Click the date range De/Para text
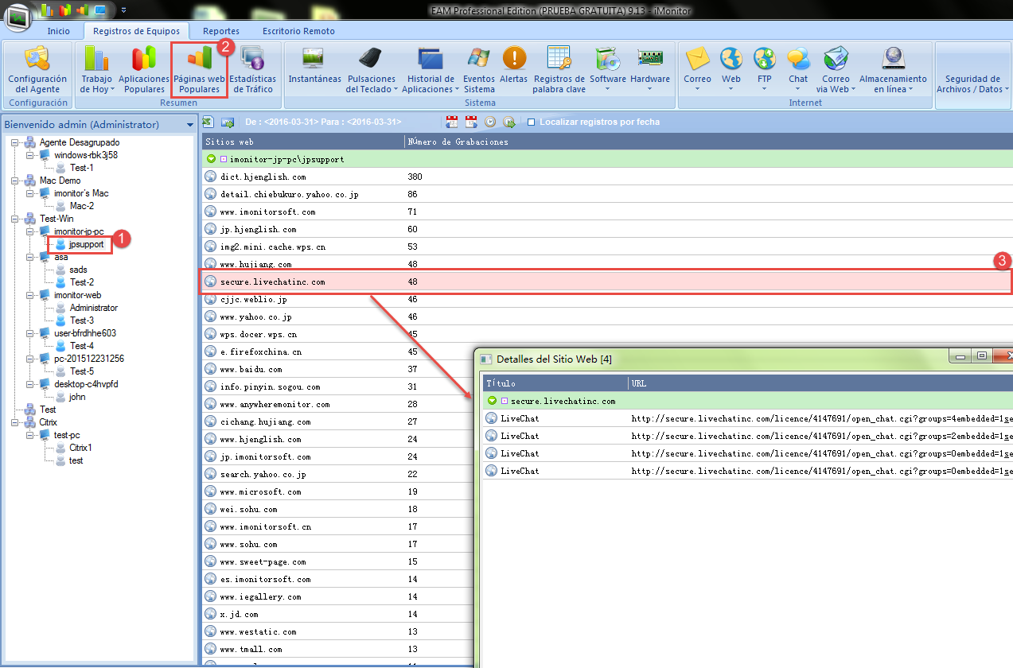The width and height of the screenshot is (1013, 668). [x=323, y=122]
